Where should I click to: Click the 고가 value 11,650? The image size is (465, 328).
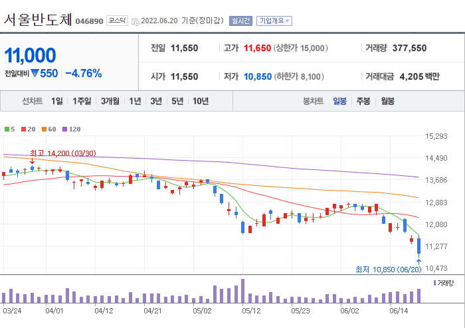[257, 48]
